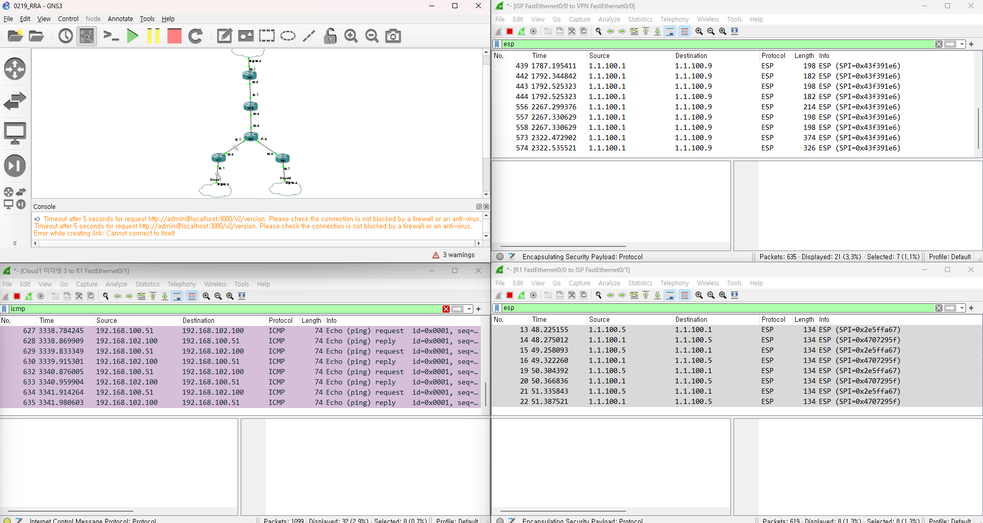Screen dimensions: 983x523
Task: Open the console connect to all nodes icon
Action: point(111,36)
